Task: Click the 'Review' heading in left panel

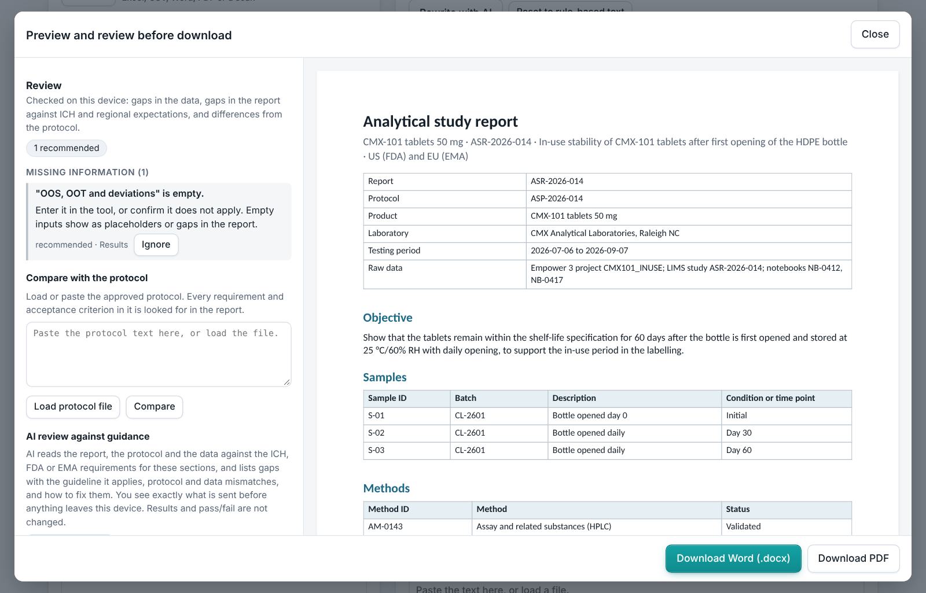Action: pyautogui.click(x=44, y=86)
